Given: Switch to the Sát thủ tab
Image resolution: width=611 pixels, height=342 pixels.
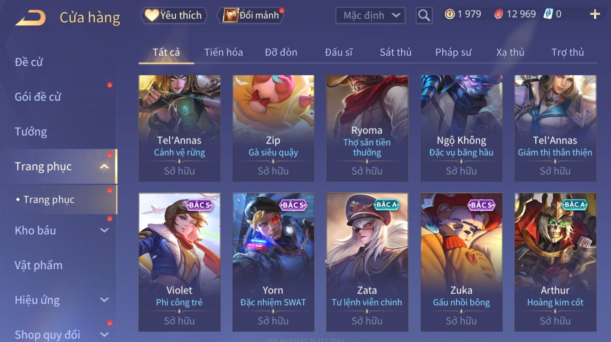Looking at the screenshot, I should (x=396, y=52).
